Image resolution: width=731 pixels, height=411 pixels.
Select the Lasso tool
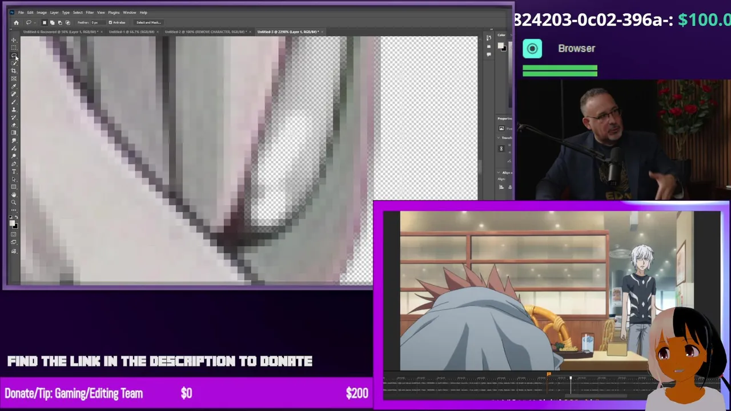(x=14, y=56)
